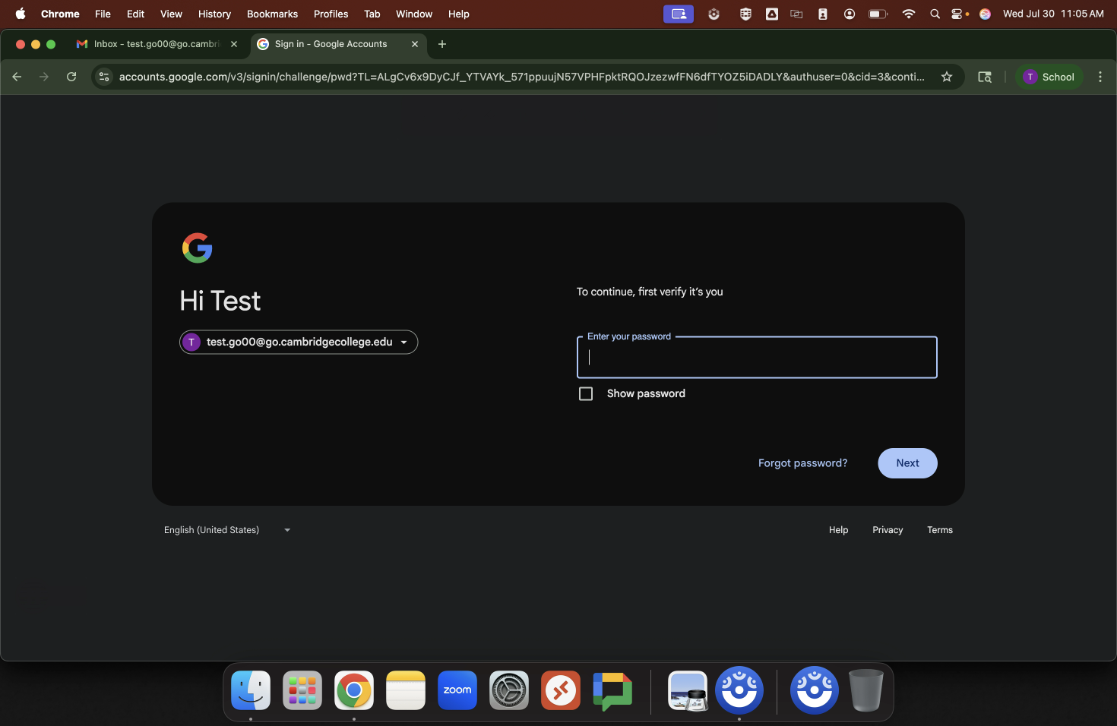
Task: Open a new tab with plus icon
Action: [442, 44]
